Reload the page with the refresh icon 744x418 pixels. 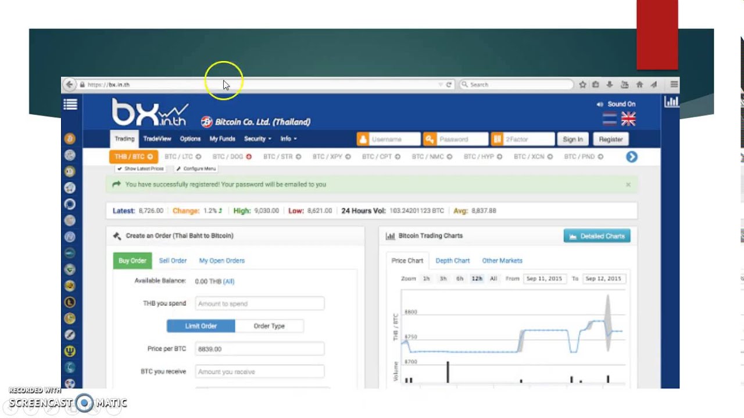pos(449,85)
